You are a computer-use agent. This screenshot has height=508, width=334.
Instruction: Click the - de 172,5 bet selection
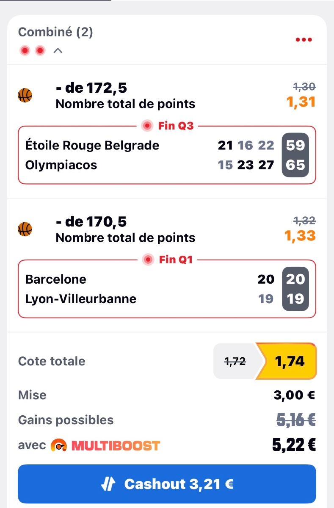[91, 88]
